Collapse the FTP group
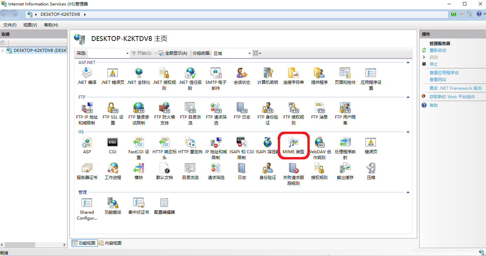 [408, 97]
